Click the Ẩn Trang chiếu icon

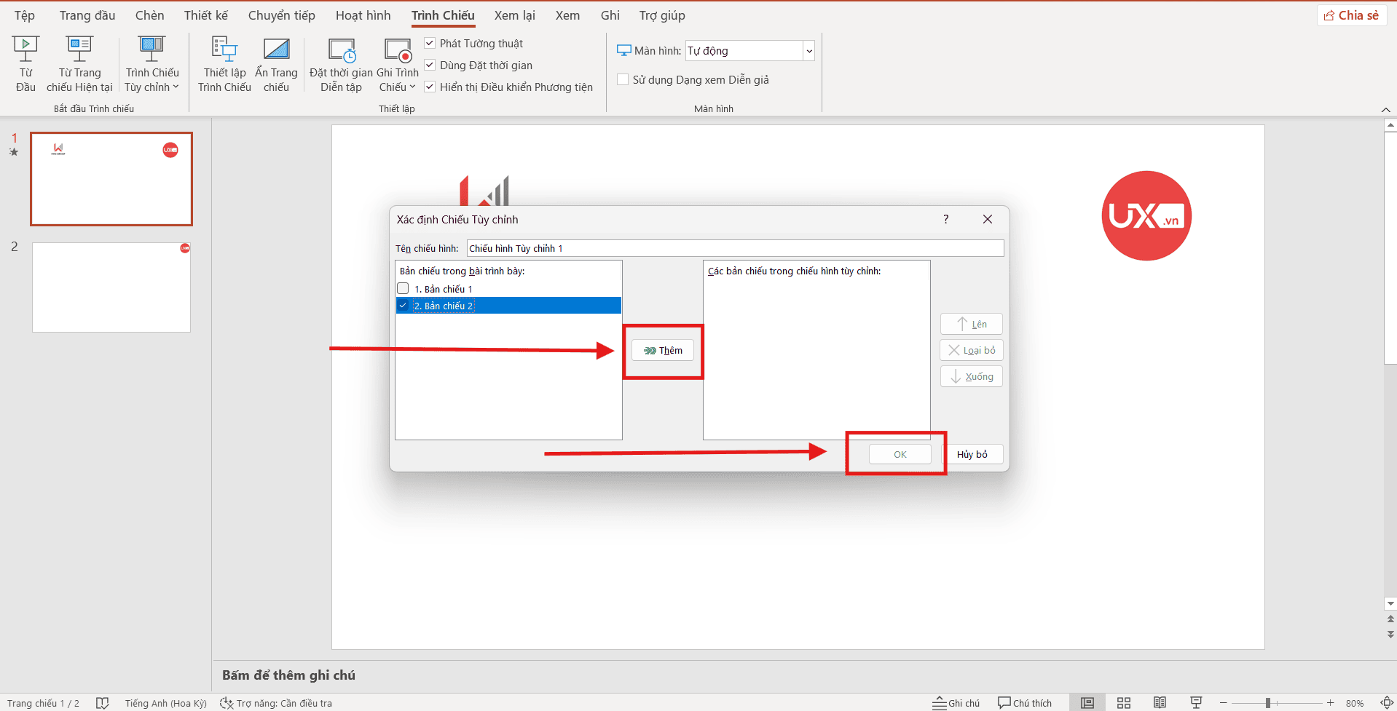(x=276, y=51)
